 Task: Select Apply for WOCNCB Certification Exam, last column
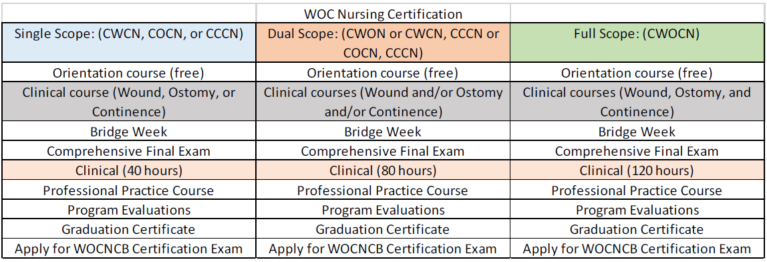(x=638, y=248)
